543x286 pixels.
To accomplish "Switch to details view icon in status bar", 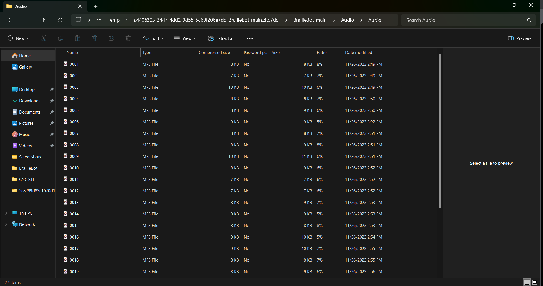I will [x=527, y=282].
